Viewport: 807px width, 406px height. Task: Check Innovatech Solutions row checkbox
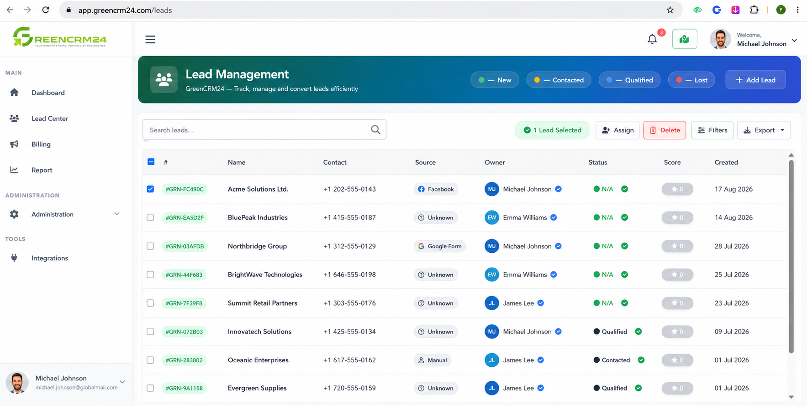click(150, 332)
